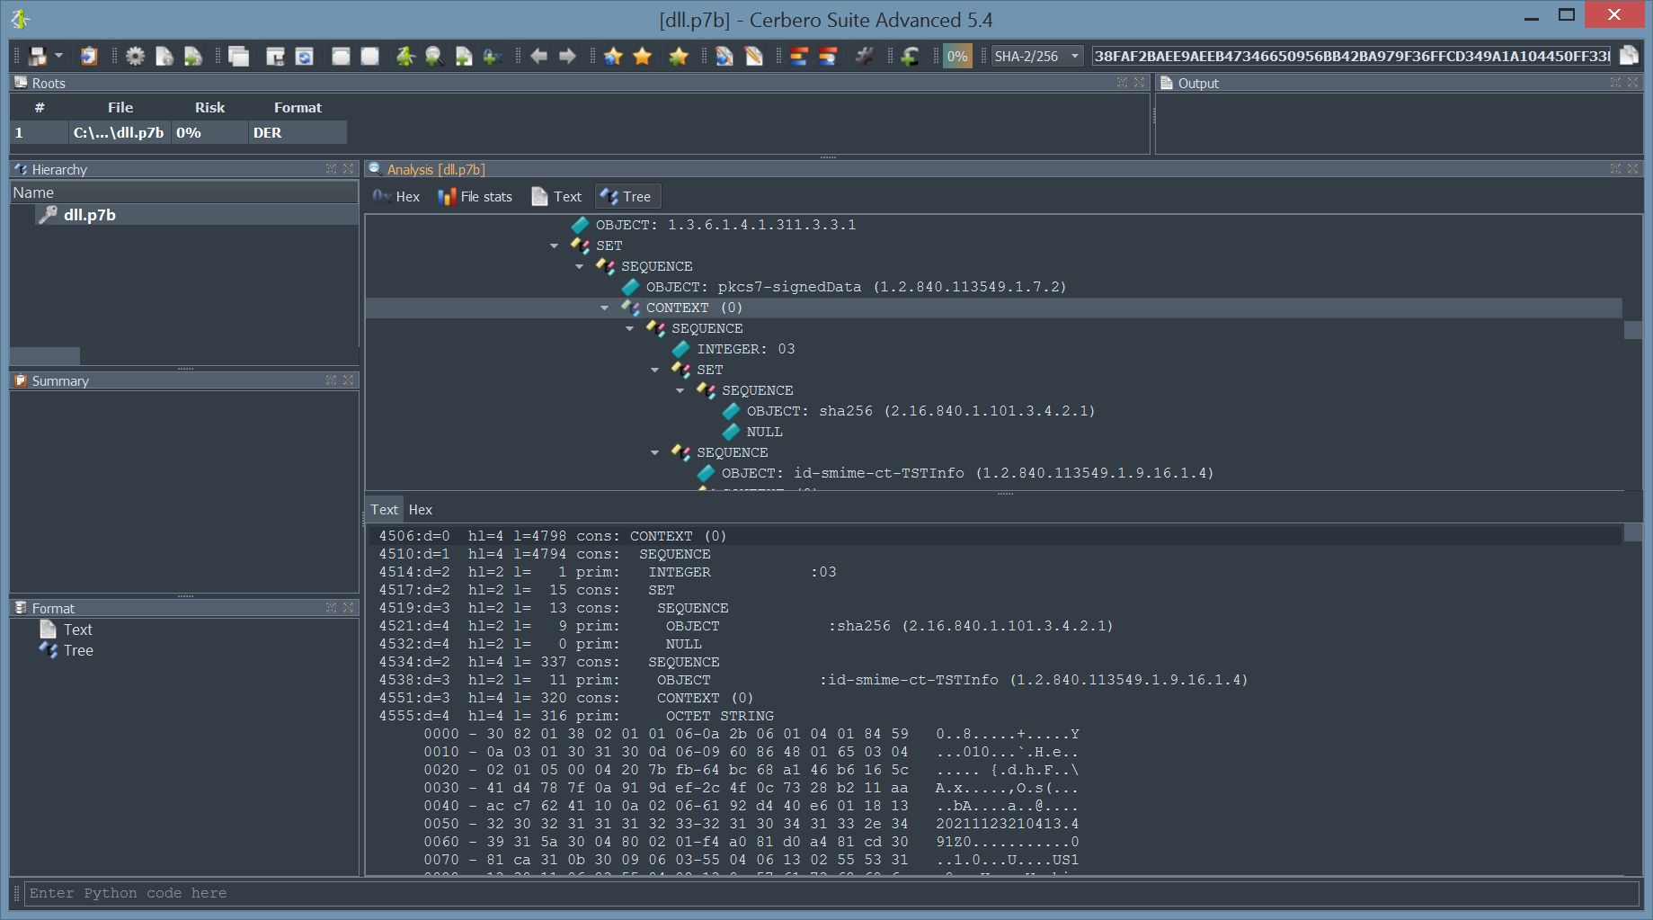Viewport: 1653px width, 920px height.
Task: Click the green plus with x icon
Action: pos(492,57)
